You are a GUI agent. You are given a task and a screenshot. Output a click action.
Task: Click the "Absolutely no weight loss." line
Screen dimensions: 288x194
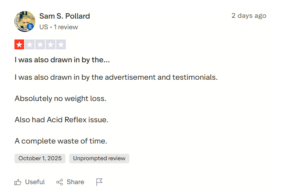click(60, 98)
